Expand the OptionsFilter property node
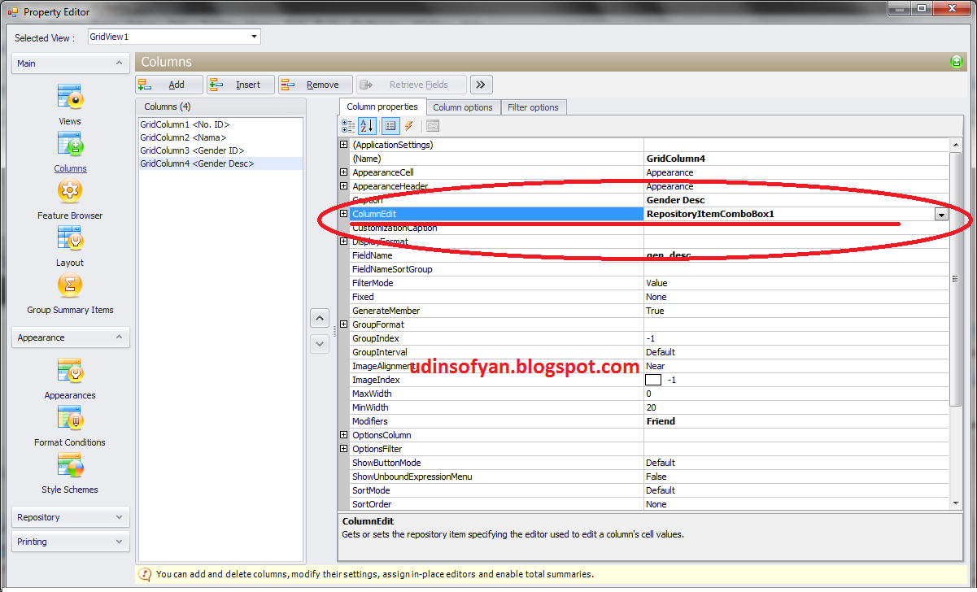The width and height of the screenshot is (977, 592). [343, 449]
